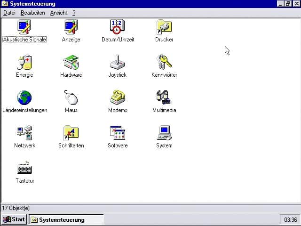Click the 'Multimedia' label text

click(164, 110)
